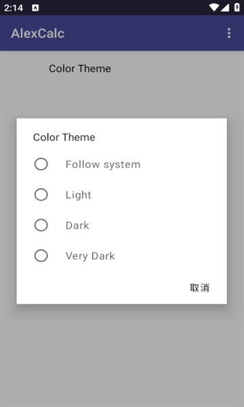Select the Very Dark radio circle
Image resolution: width=244 pixels, height=407 pixels.
[41, 256]
